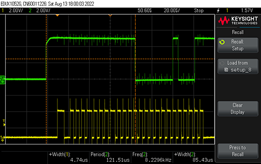Select the Recall: Setup softkey
The height and width of the screenshot is (164, 261).
coord(238,45)
